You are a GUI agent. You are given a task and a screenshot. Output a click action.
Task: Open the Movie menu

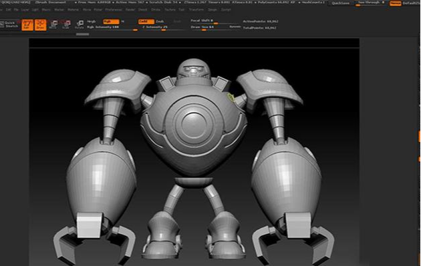click(x=87, y=9)
